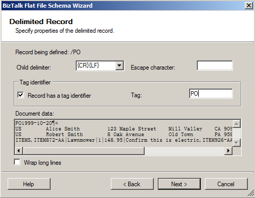Close the wizard with the X button

(x=249, y=6)
